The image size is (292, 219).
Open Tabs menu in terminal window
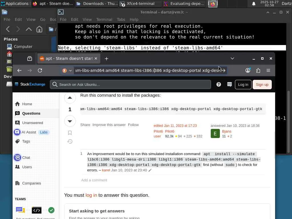tap(121, 19)
